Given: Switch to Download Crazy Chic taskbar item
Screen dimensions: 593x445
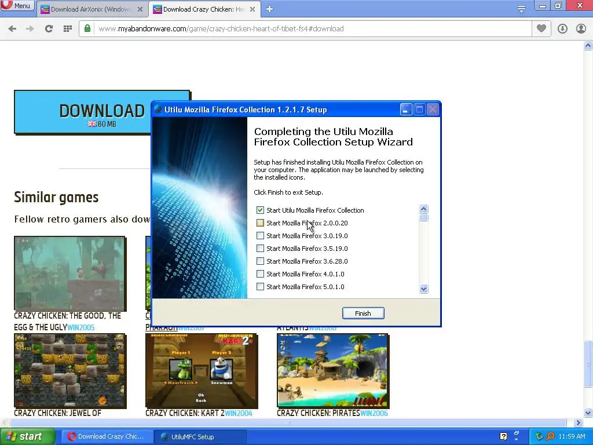Looking at the screenshot, I should point(107,436).
